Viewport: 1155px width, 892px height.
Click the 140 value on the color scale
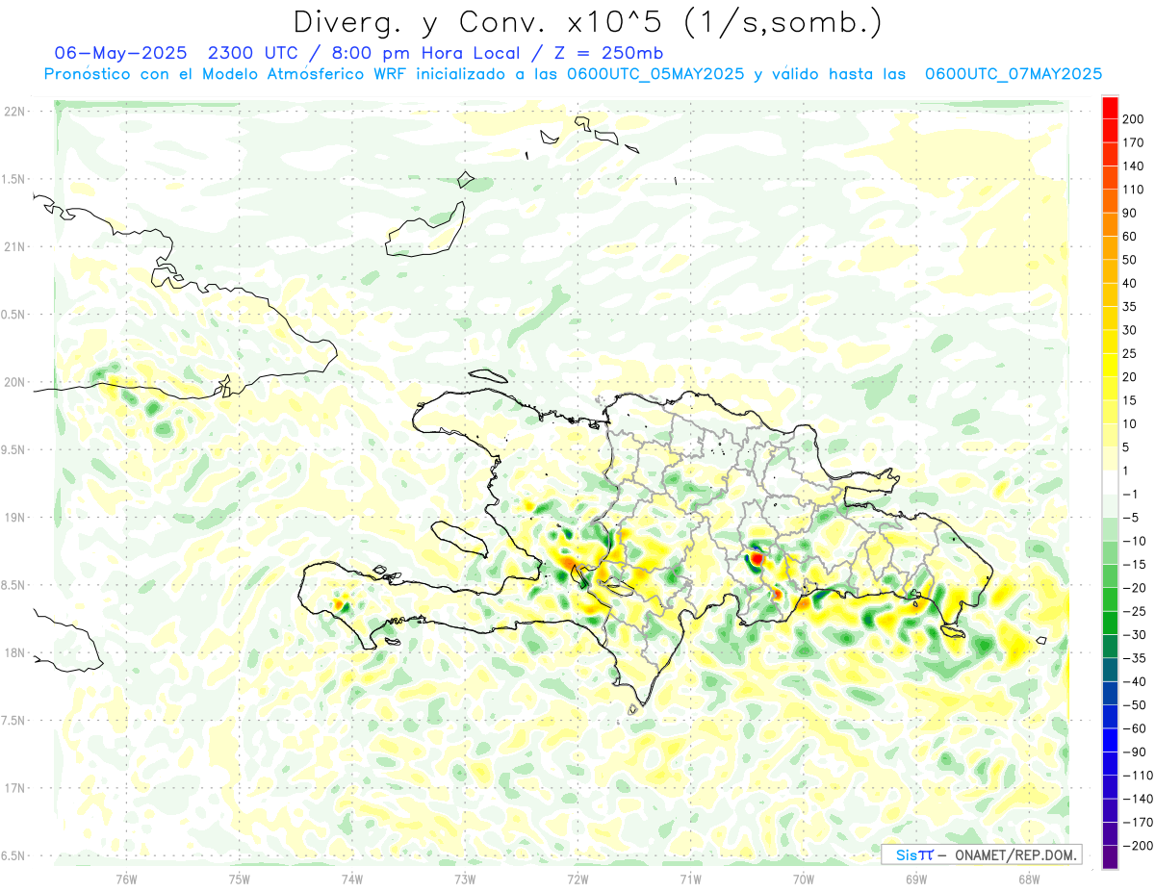point(1132,166)
